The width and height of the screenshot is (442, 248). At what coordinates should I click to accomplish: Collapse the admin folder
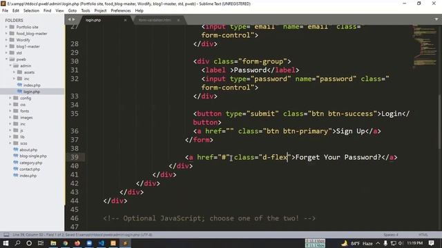pyautogui.click(x=10, y=66)
